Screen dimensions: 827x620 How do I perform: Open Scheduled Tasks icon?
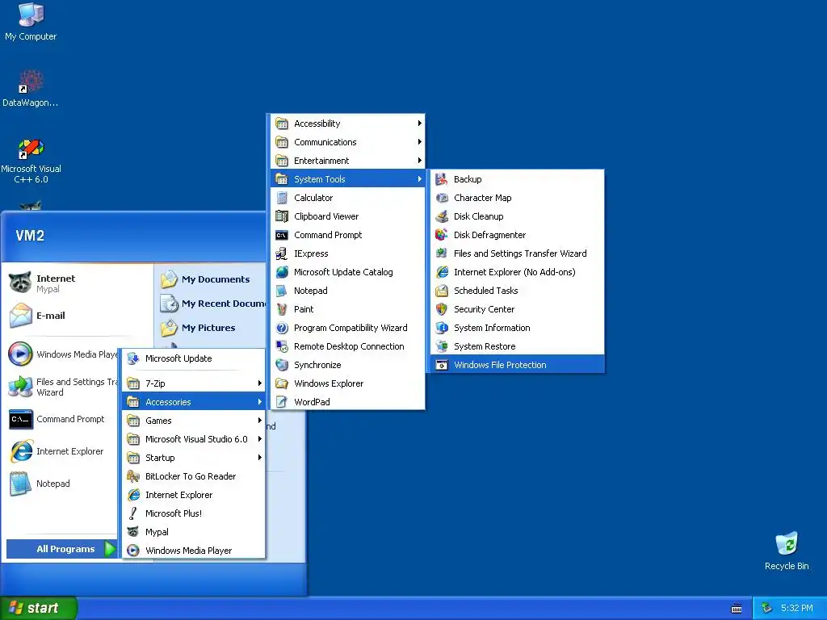point(442,291)
